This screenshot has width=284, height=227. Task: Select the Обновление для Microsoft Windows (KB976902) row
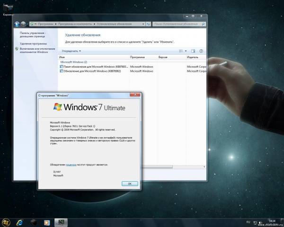tap(133, 71)
